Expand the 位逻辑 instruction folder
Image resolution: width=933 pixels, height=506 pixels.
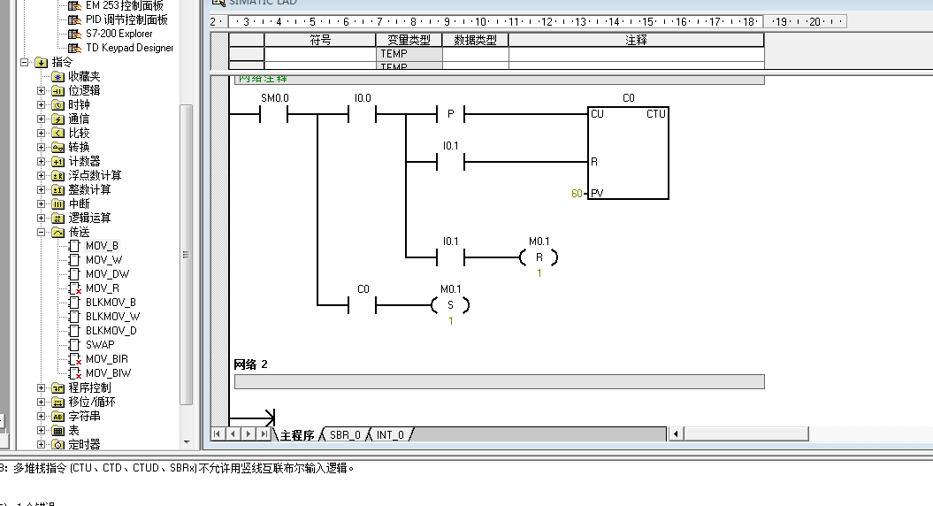[x=41, y=90]
